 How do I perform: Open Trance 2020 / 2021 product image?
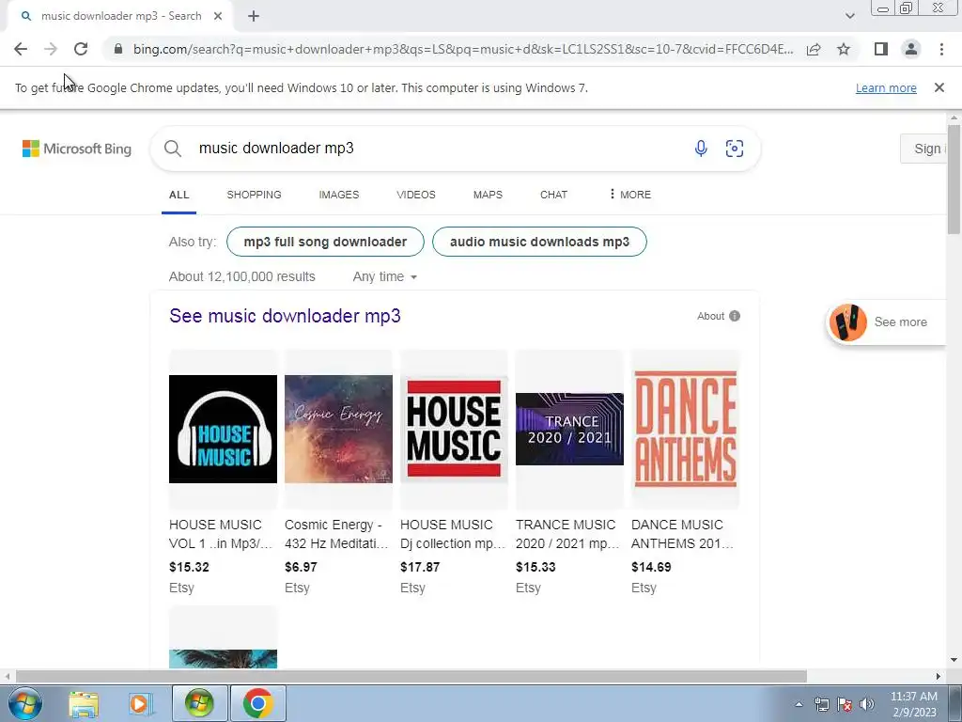tap(569, 429)
